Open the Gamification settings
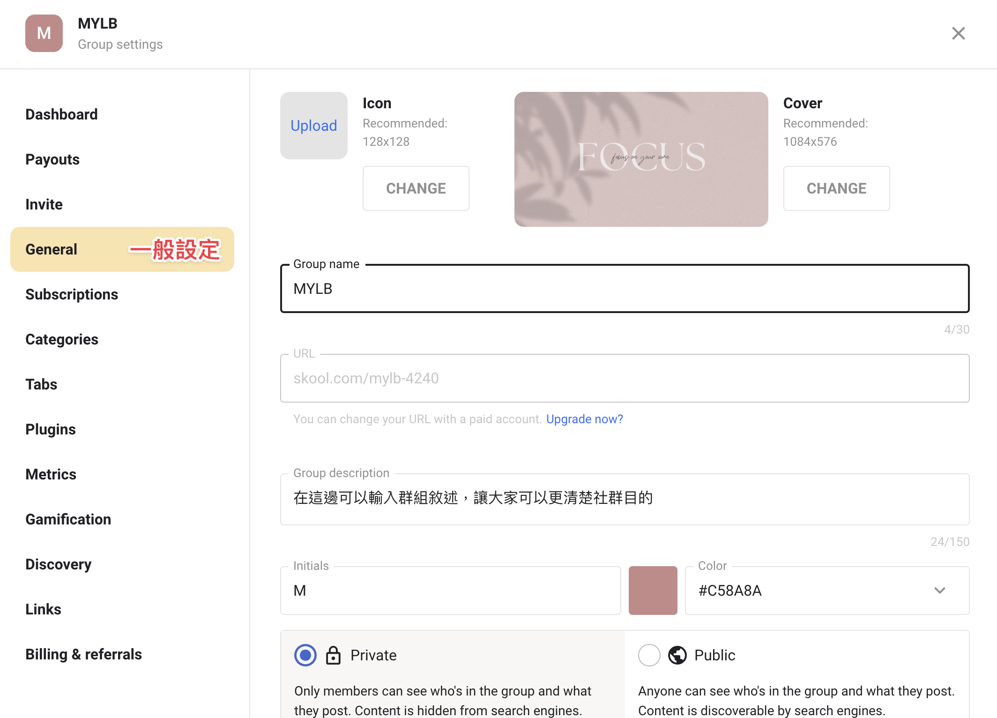 pos(68,519)
